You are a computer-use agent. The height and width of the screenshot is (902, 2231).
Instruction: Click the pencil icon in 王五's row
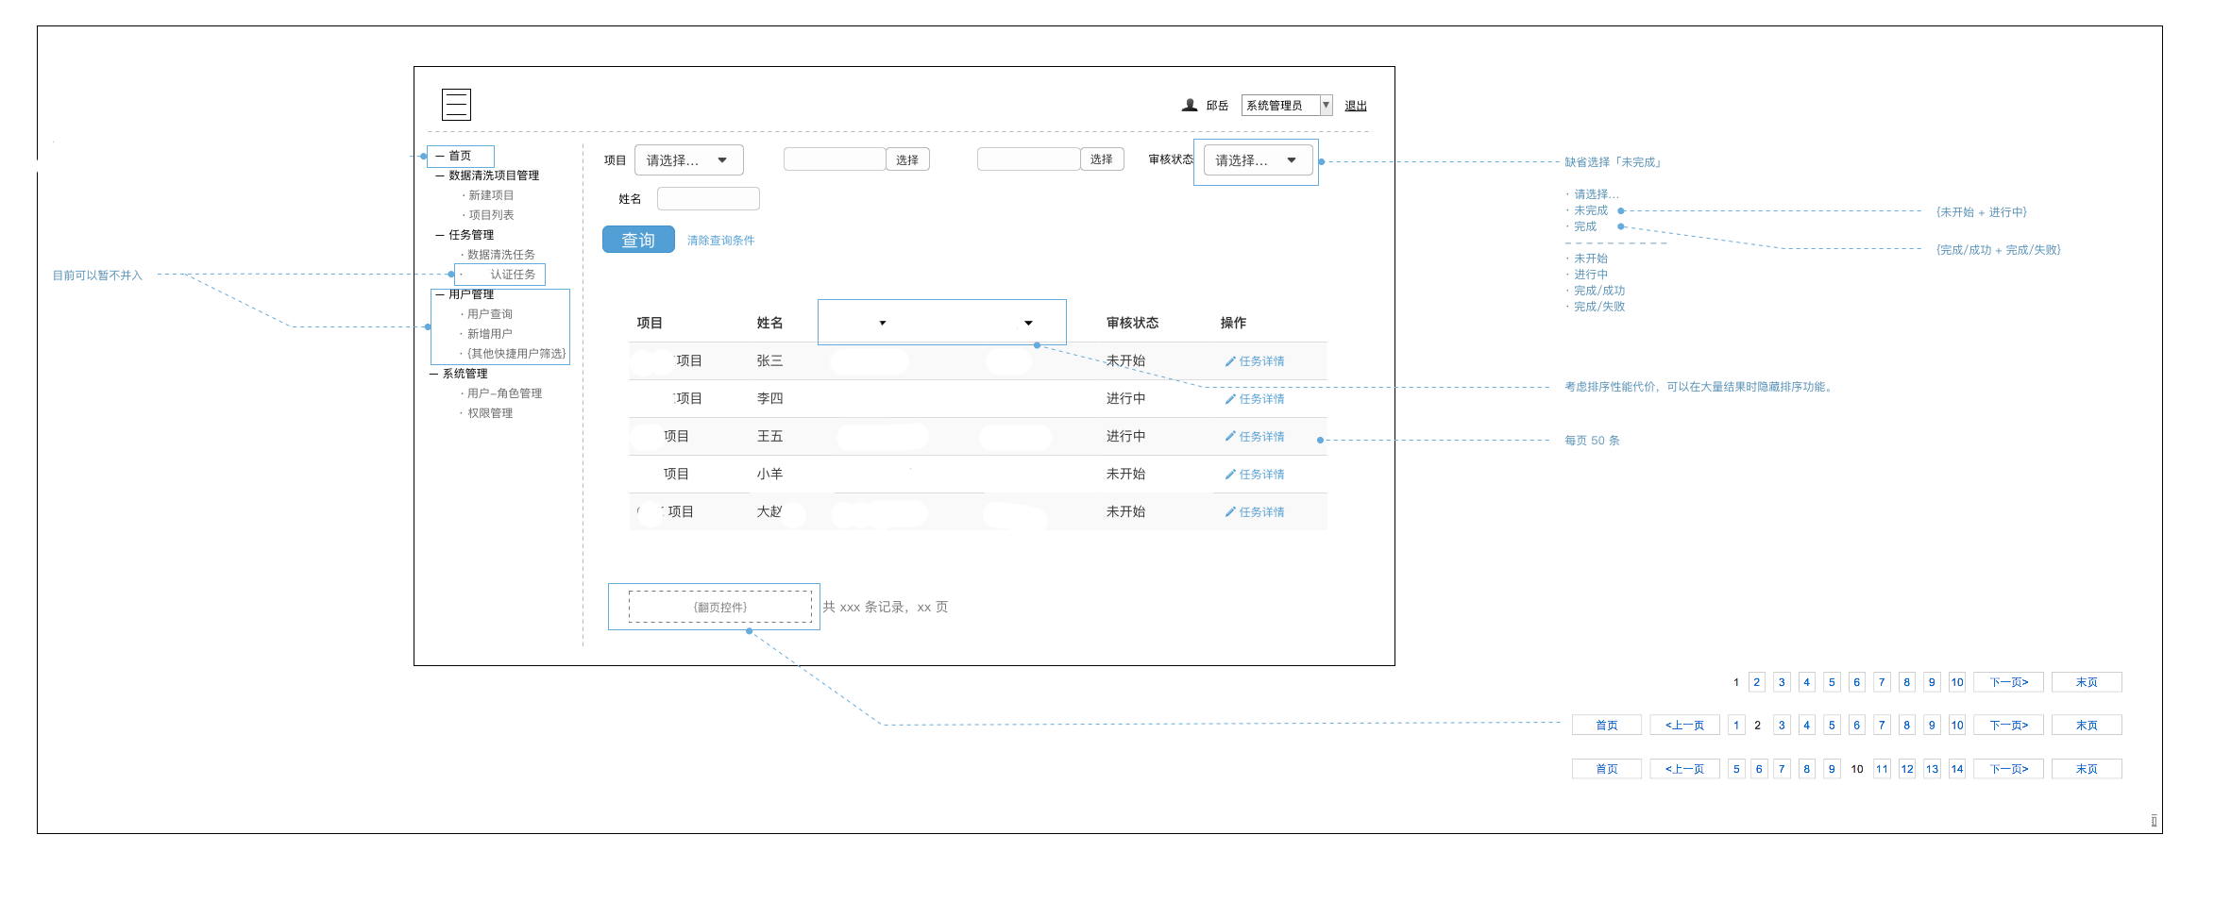pyautogui.click(x=1230, y=437)
